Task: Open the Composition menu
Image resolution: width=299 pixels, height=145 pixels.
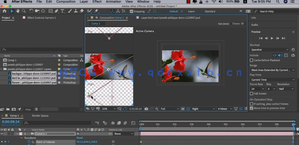Action: pyautogui.click(x=66, y=2)
